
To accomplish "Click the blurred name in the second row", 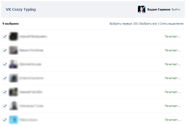I will click(x=32, y=50).
